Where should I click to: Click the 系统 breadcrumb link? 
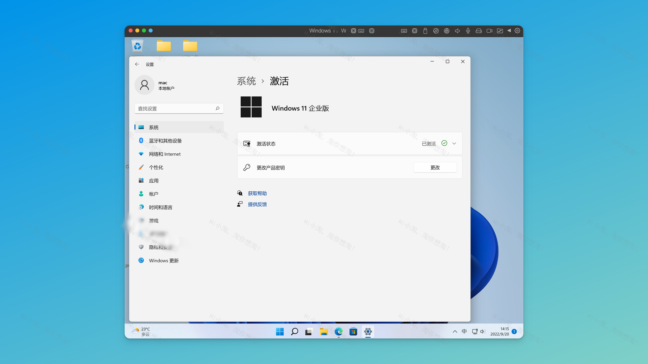(246, 81)
